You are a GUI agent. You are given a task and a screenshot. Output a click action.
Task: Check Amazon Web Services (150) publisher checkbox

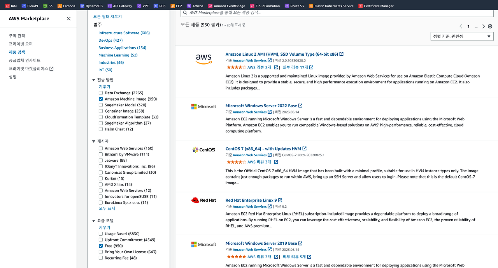pyautogui.click(x=101, y=148)
